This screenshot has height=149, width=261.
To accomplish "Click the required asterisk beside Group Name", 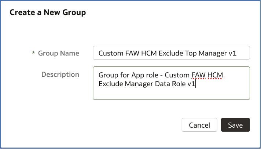I will 33,54.
